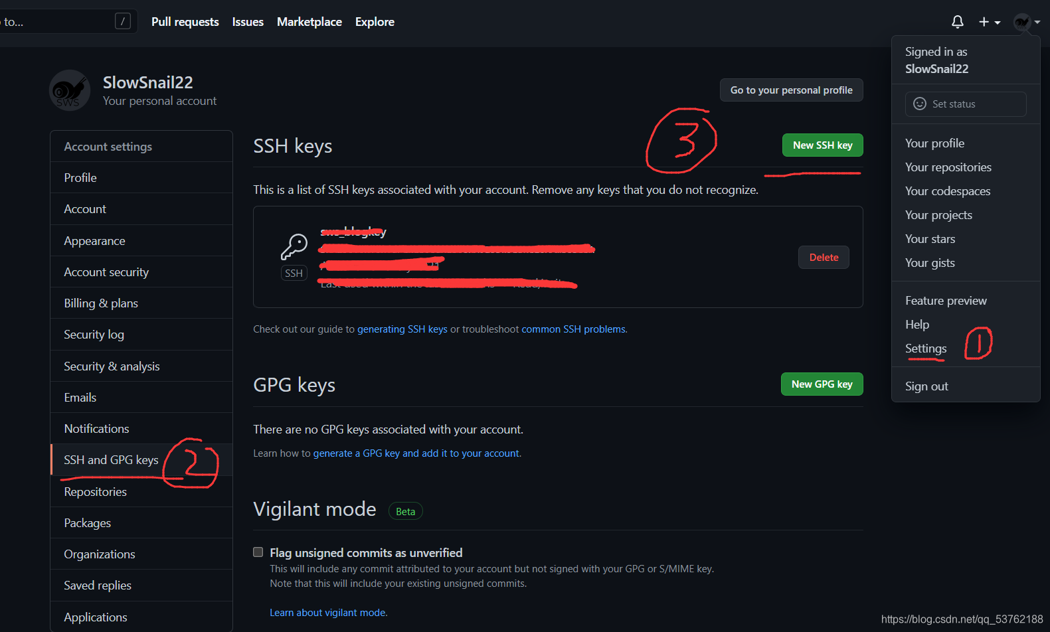Open Your projects from user menu
Image resolution: width=1050 pixels, height=632 pixels.
[x=966, y=215]
